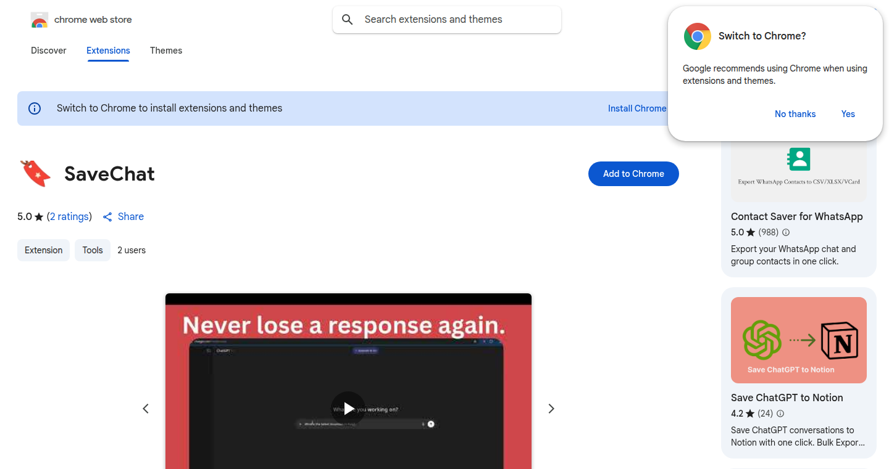This screenshot has height=469, width=889.
Task: Show the next screenshot with right arrow
Action: click(x=551, y=409)
